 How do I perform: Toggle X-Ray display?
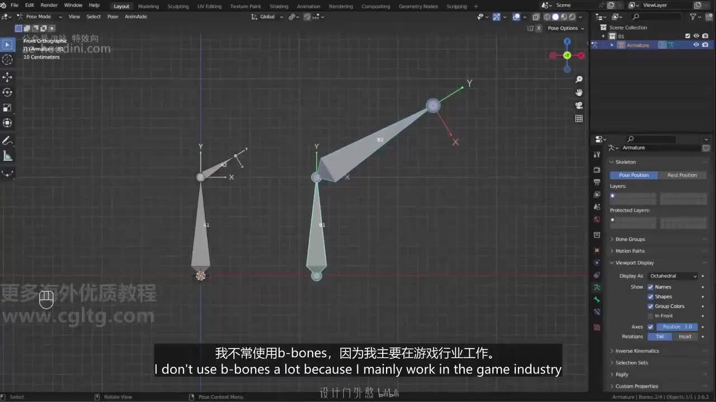[x=535, y=17]
